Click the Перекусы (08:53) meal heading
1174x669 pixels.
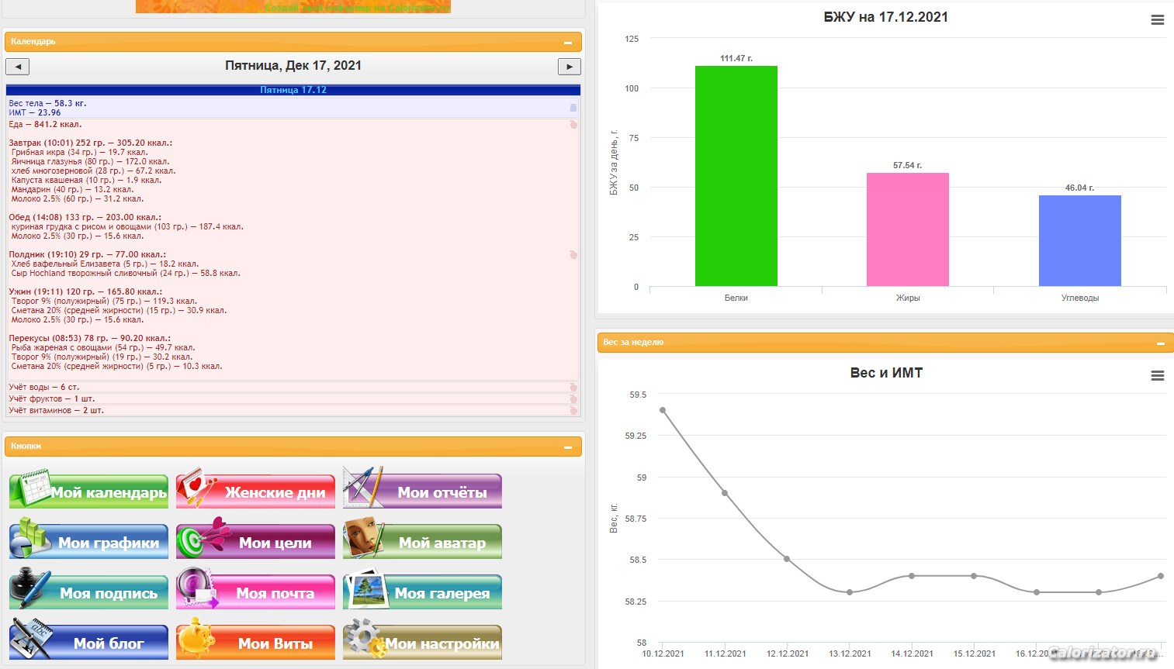89,338
